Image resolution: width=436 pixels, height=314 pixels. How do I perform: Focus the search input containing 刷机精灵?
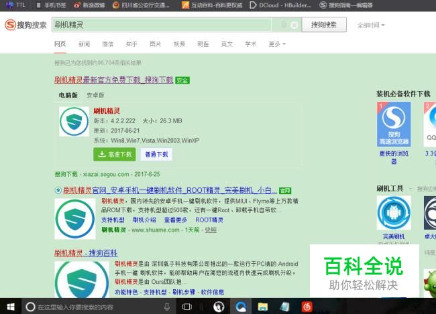[x=161, y=25]
